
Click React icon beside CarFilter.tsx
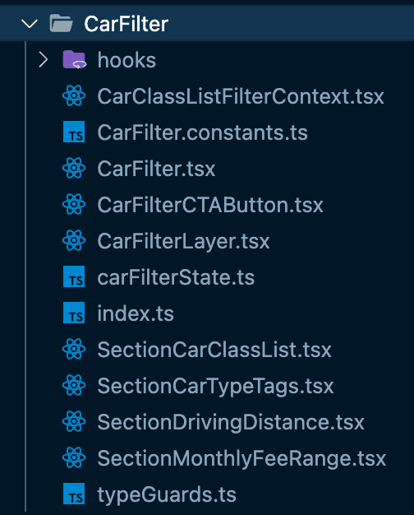[74, 168]
